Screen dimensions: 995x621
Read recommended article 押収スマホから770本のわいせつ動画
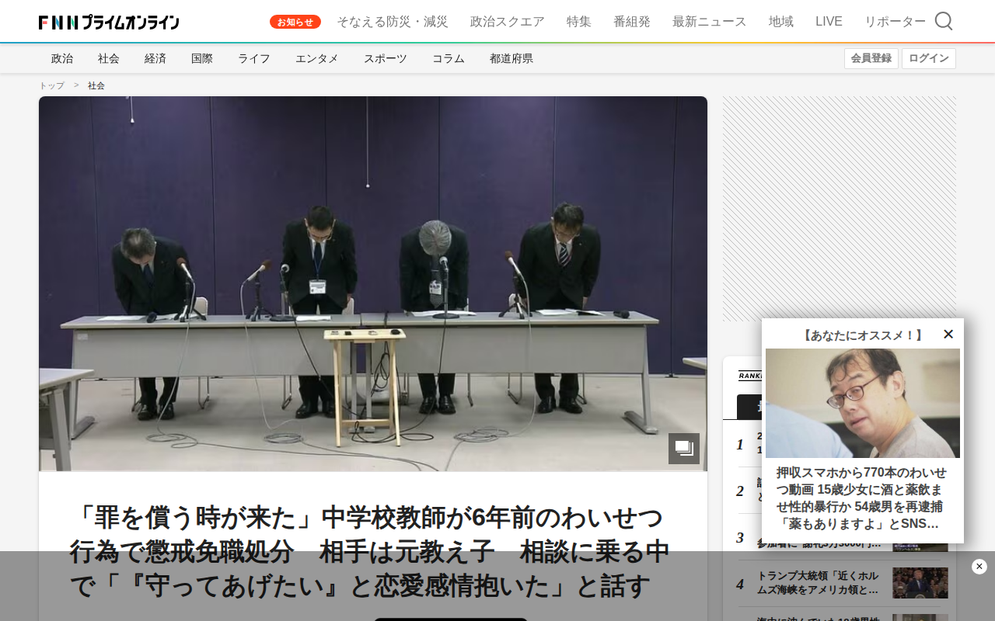pyautogui.click(x=863, y=498)
